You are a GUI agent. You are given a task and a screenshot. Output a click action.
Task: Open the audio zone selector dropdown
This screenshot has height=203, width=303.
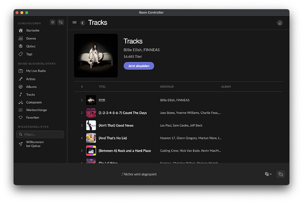coord(268,174)
